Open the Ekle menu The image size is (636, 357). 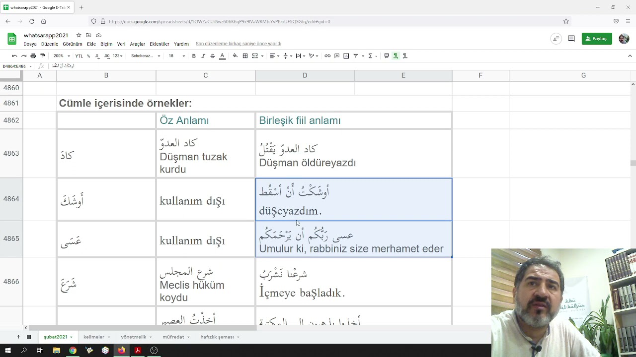[91, 44]
